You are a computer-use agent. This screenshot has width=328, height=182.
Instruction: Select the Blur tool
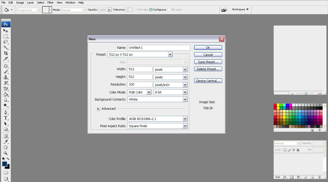coord(6,100)
